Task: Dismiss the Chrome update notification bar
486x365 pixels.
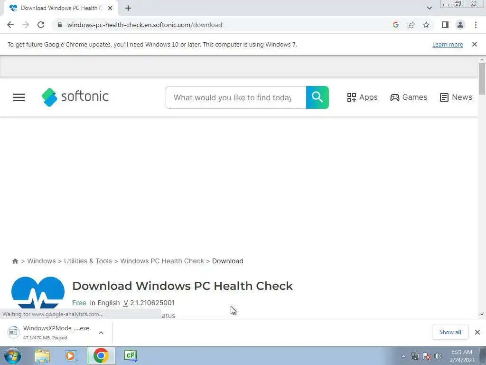Action: [x=475, y=44]
